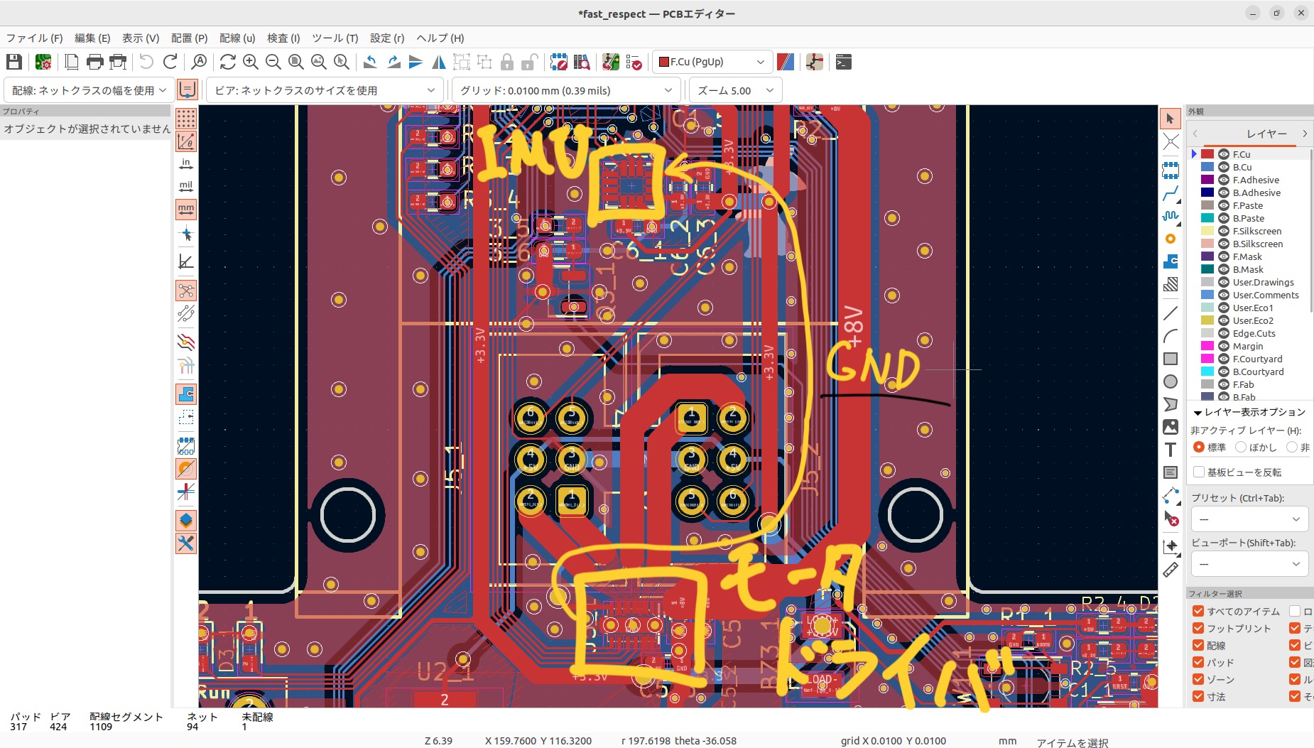Image resolution: width=1314 pixels, height=748 pixels.
Task: Select the draw circle tool
Action: 1171,381
